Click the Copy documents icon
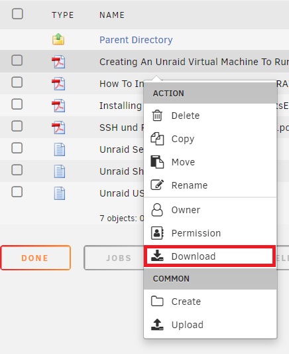This screenshot has height=354, width=289. coord(157,139)
